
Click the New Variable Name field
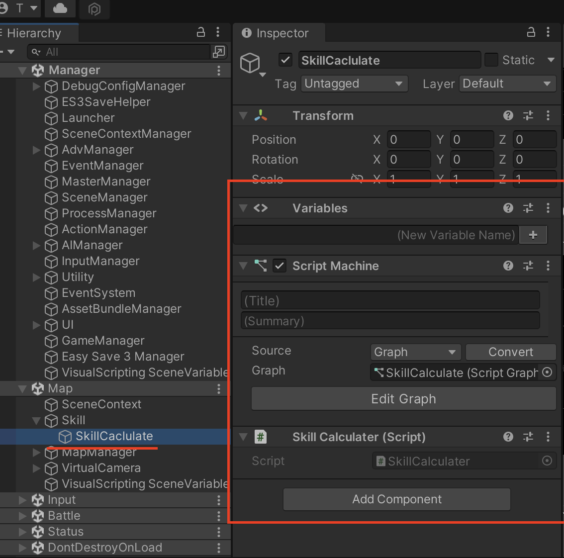(x=376, y=235)
